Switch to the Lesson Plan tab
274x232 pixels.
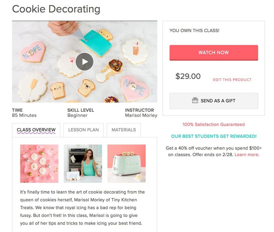click(83, 130)
